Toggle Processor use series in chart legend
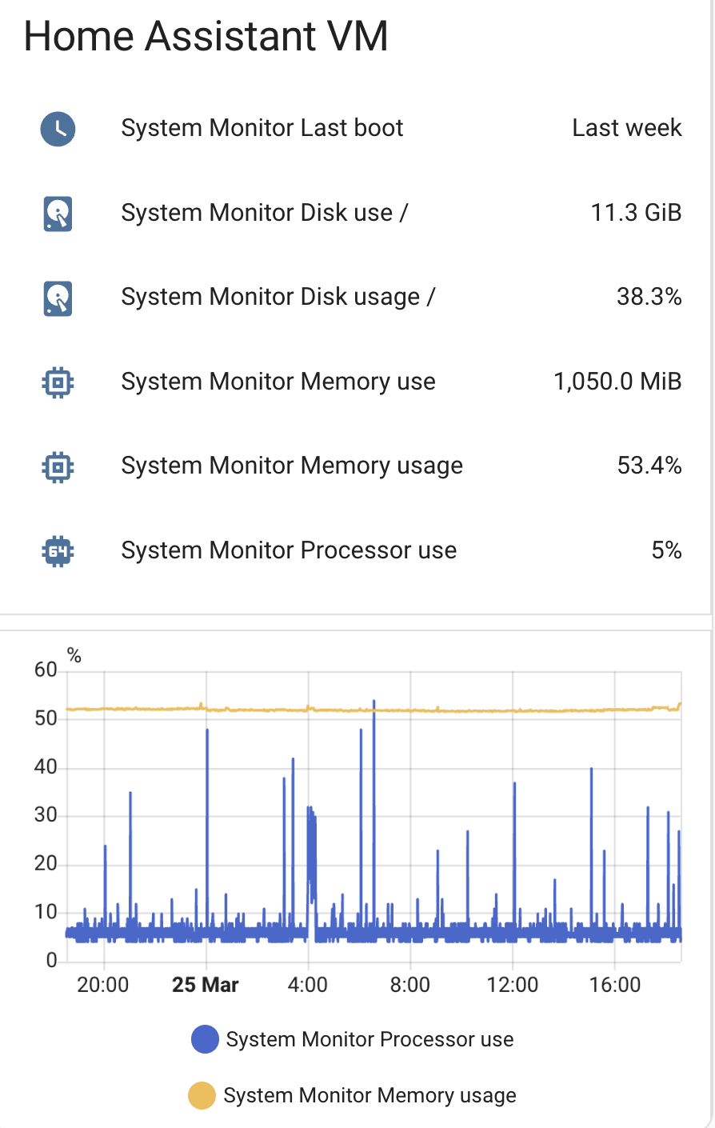The width and height of the screenshot is (715, 1128). pos(369,1040)
